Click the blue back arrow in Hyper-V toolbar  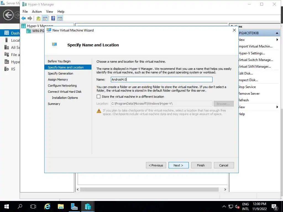pos(23,18)
